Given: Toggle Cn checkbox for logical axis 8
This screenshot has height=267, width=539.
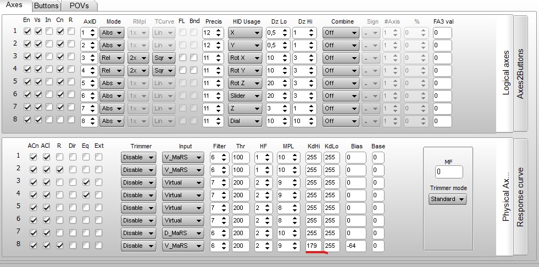Looking at the screenshot, I should 60,119.
